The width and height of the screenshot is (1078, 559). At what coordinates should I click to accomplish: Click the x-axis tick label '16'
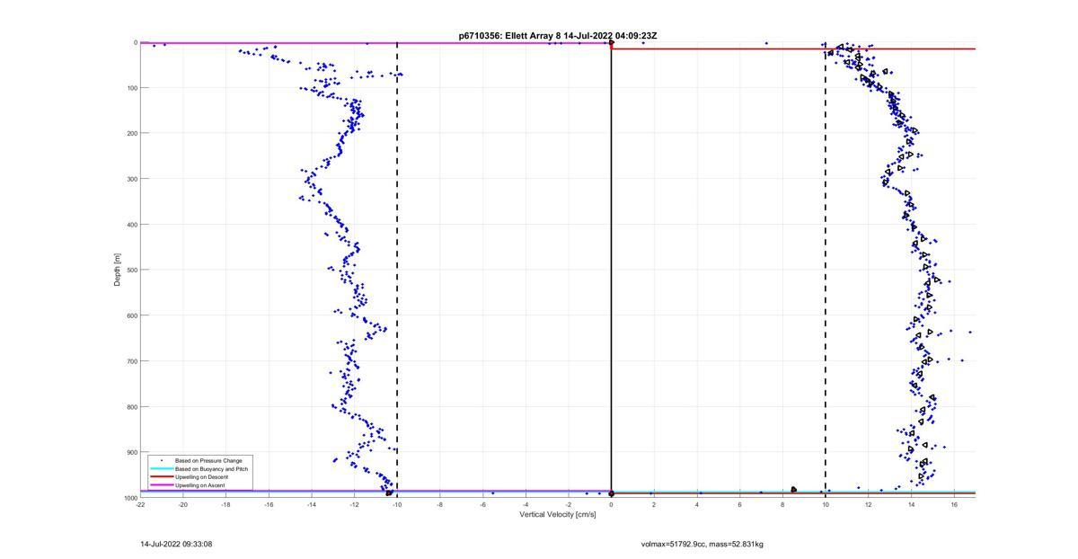pyautogui.click(x=954, y=505)
